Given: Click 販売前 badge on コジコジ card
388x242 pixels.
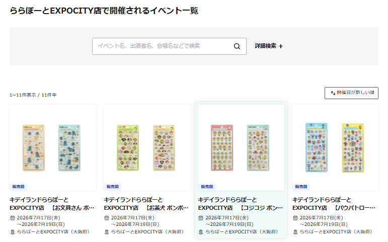Looking at the screenshot, I should click(x=207, y=187).
